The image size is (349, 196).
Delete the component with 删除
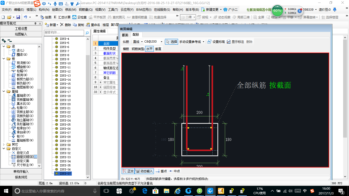pyautogui.click(x=66, y=25)
